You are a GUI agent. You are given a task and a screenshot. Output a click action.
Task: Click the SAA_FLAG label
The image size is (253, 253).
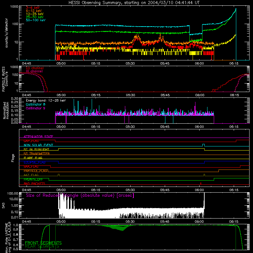click(31, 167)
